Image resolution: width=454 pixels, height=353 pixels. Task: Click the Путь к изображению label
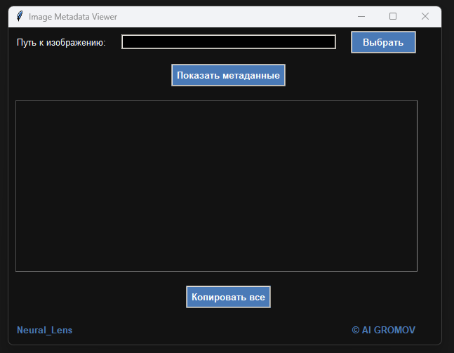coord(61,43)
